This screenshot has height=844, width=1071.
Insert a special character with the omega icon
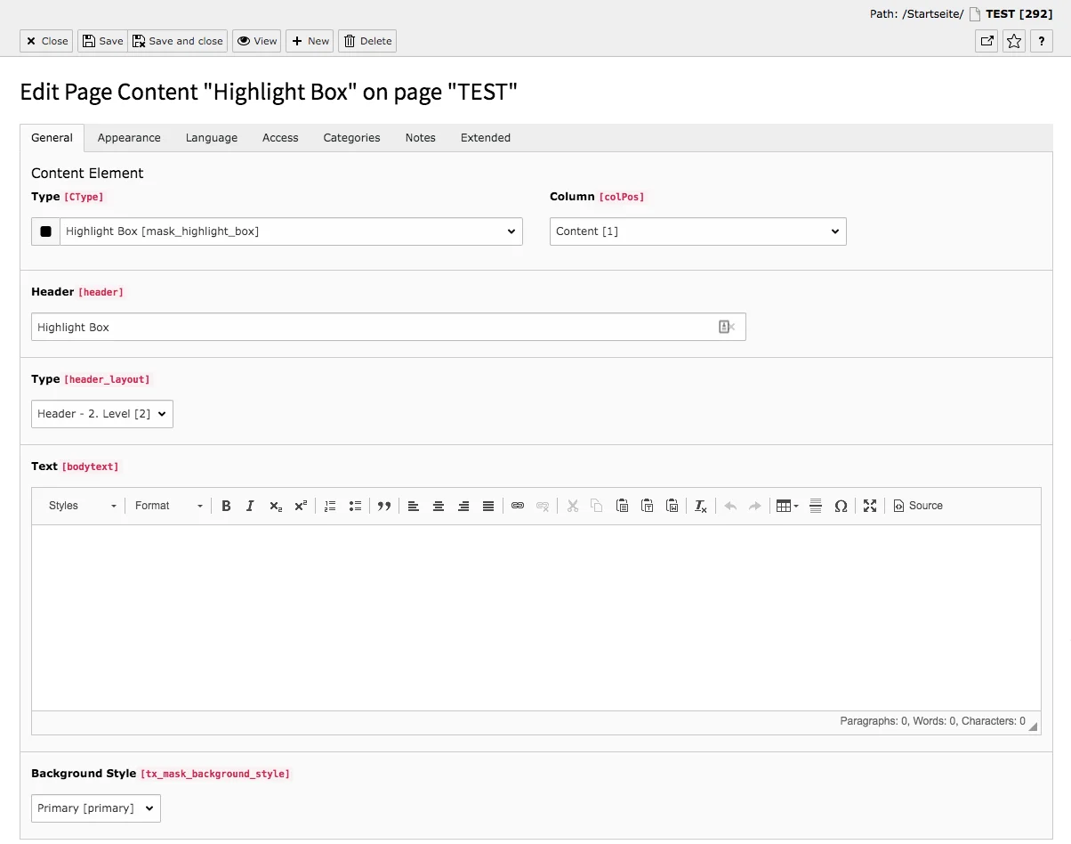click(x=841, y=506)
